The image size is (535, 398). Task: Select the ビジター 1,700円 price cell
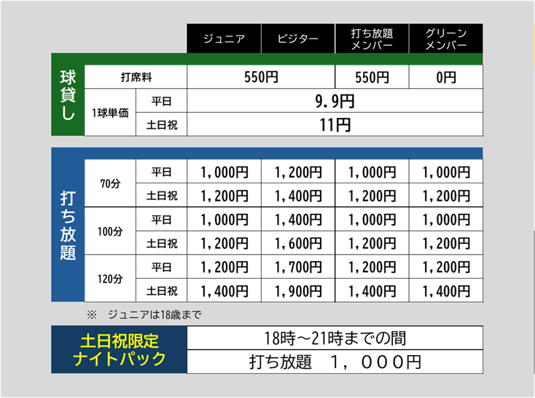[297, 267]
